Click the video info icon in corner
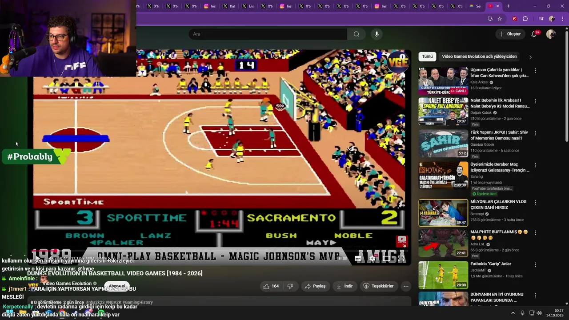This screenshot has width=569, height=320. (x=402, y=56)
